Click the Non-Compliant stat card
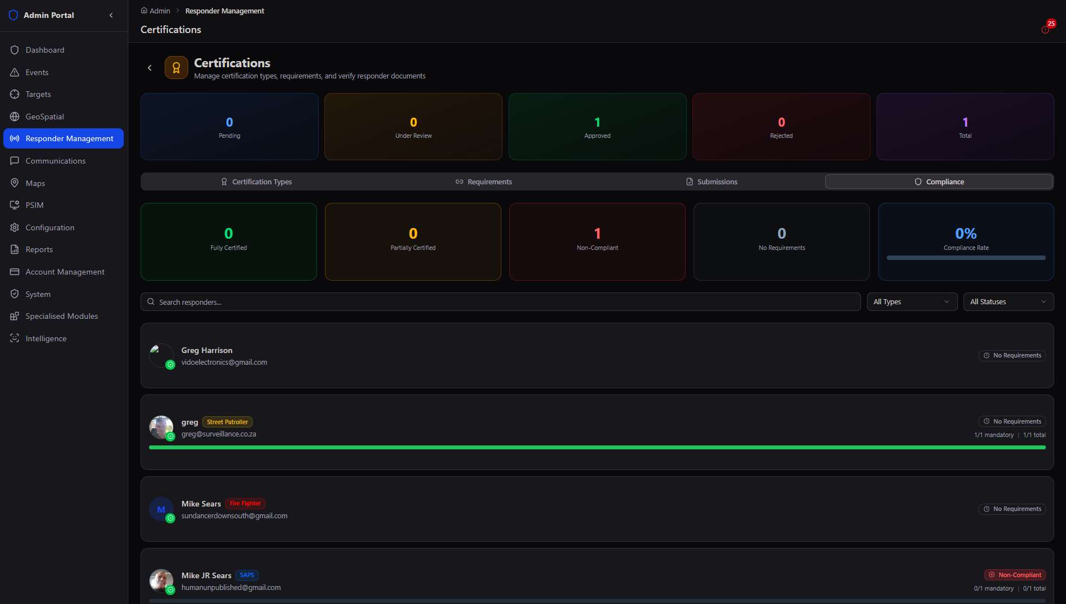 [x=597, y=241]
